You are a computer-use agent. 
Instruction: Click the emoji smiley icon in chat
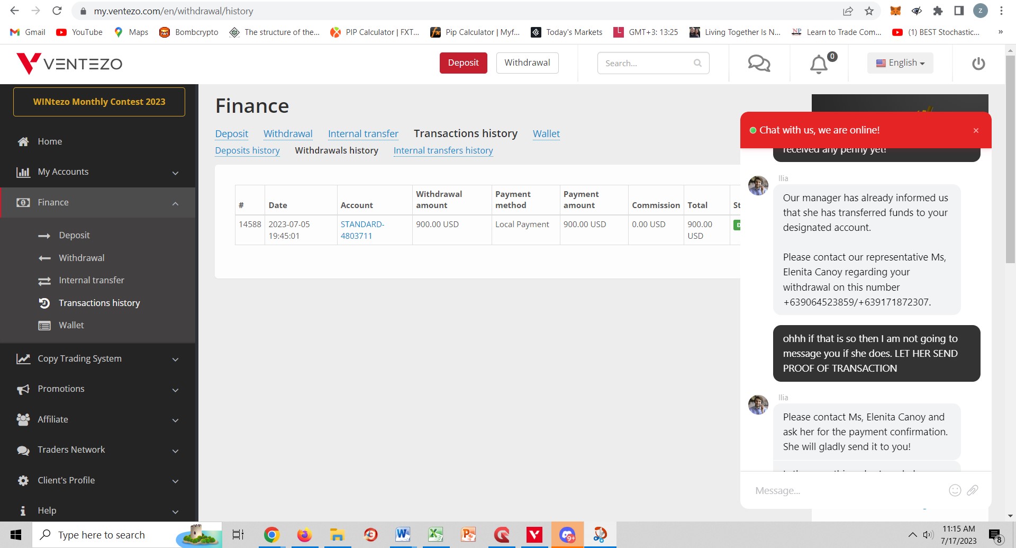(955, 490)
